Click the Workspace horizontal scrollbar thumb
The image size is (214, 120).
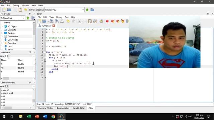(x=6, y=79)
